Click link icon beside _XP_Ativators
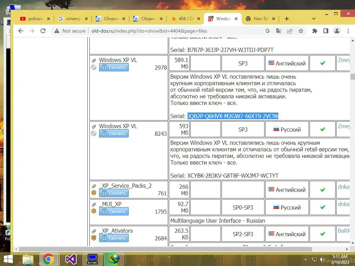 tap(94, 231)
